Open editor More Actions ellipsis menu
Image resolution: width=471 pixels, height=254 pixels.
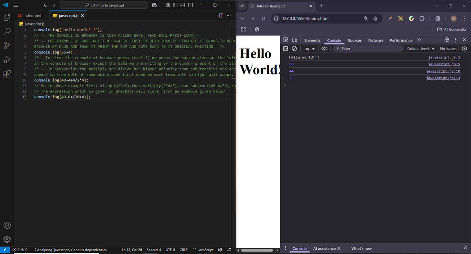pyautogui.click(x=229, y=16)
